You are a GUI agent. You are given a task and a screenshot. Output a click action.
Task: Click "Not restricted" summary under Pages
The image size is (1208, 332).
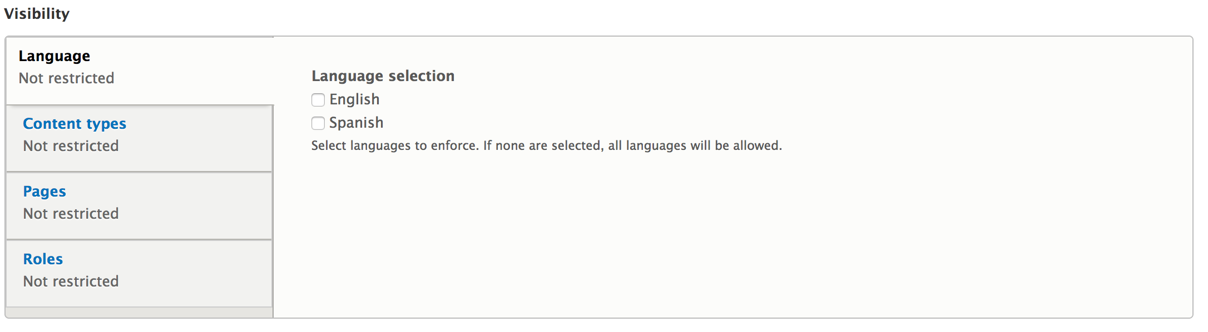click(71, 214)
